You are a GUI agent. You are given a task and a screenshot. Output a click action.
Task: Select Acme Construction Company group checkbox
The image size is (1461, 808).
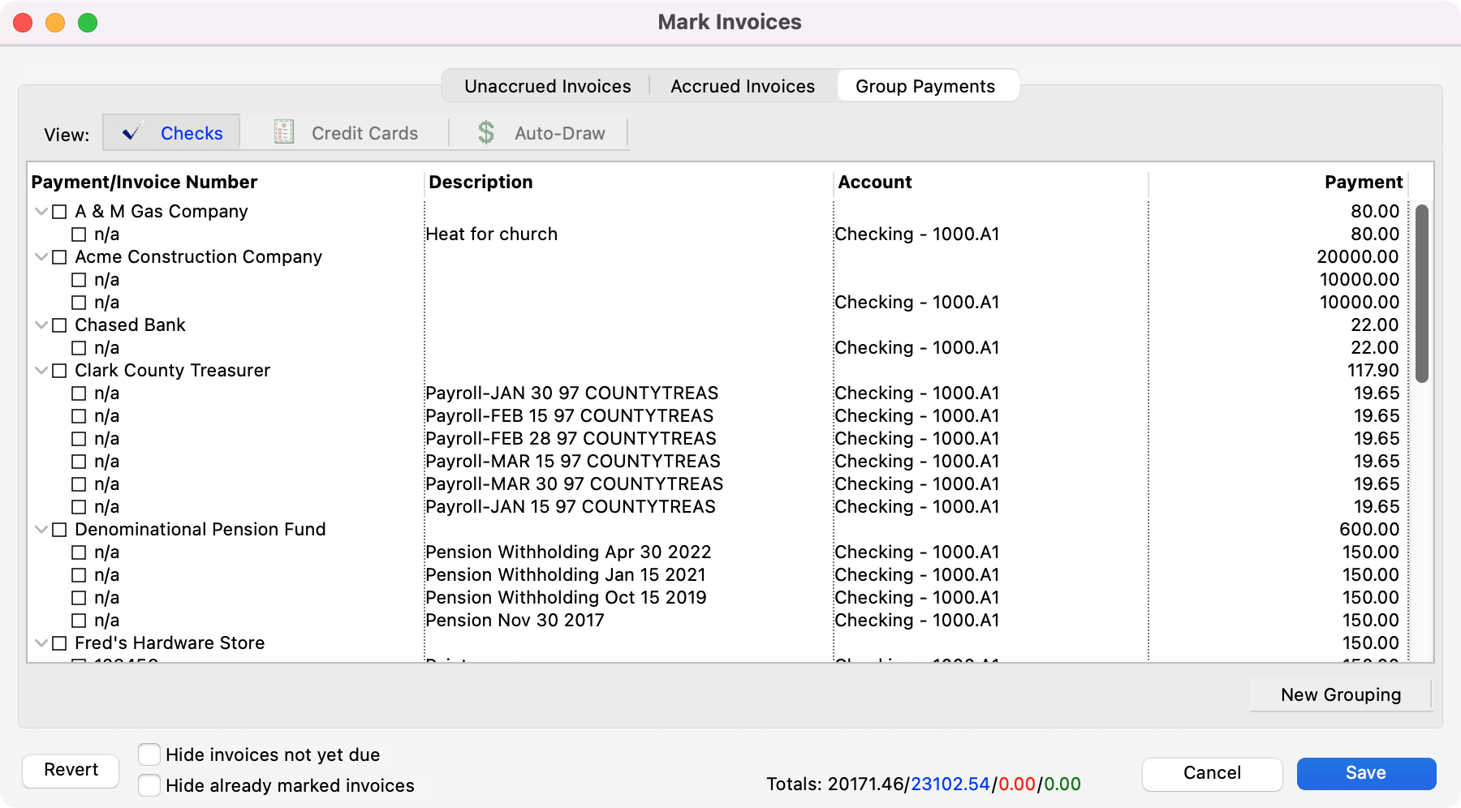(x=59, y=257)
